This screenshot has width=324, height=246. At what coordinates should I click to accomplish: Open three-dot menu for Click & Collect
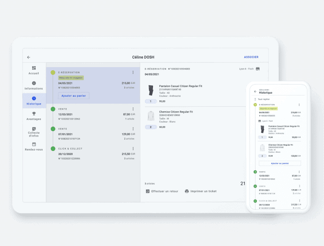(133, 148)
